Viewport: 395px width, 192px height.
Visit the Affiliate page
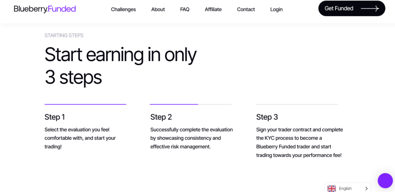[213, 9]
